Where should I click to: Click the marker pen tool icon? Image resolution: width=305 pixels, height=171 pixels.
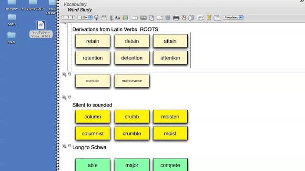click(x=111, y=18)
